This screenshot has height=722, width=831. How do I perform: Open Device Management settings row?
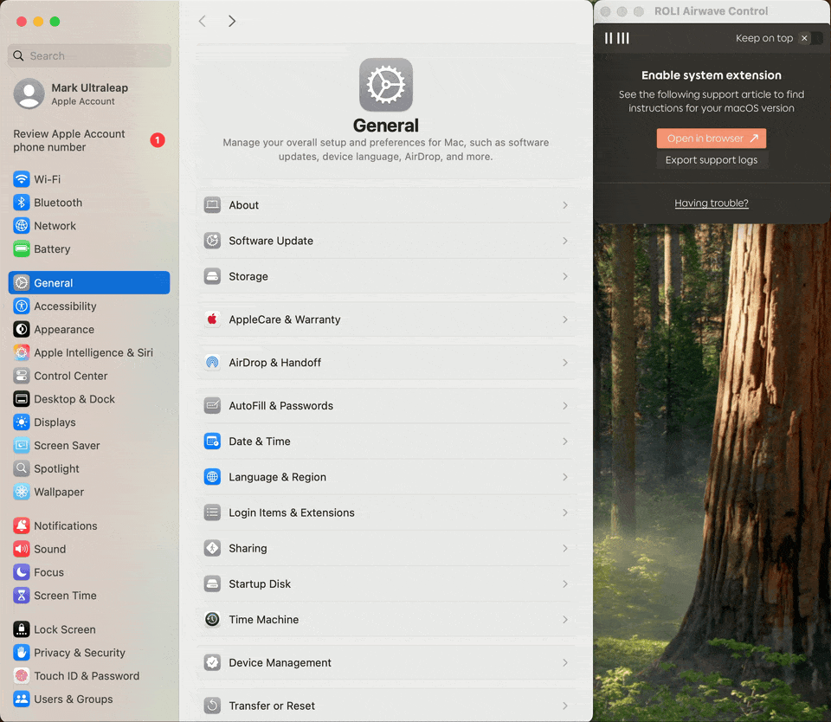point(386,662)
